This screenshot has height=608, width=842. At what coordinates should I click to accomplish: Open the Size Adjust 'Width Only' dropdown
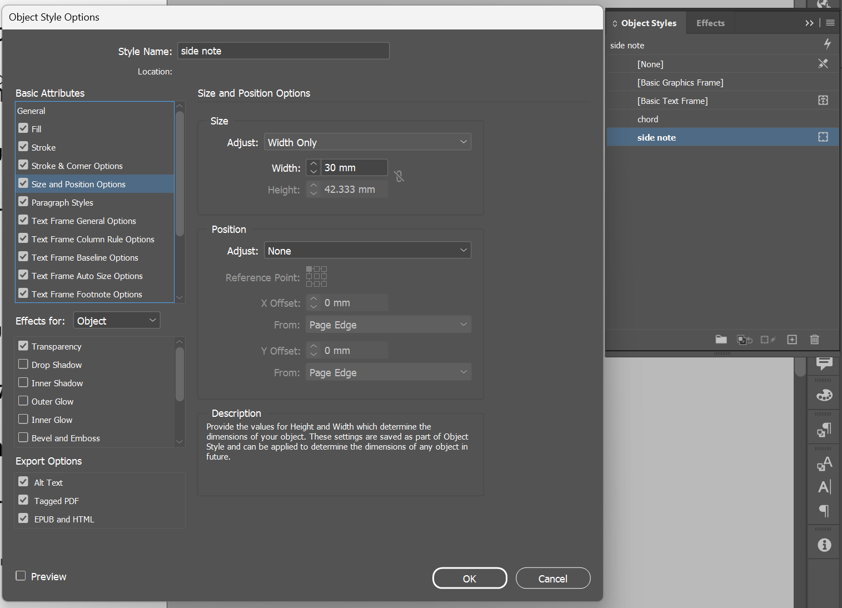pos(367,142)
